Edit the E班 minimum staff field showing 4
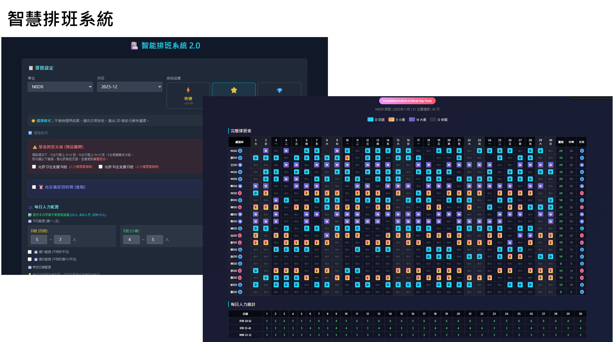 pos(131,239)
